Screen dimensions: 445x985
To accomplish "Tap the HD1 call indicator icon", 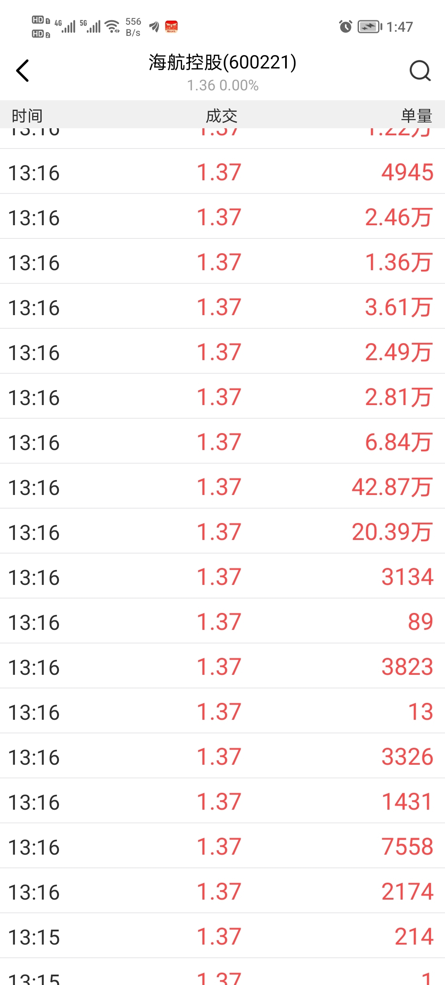I will click(41, 20).
